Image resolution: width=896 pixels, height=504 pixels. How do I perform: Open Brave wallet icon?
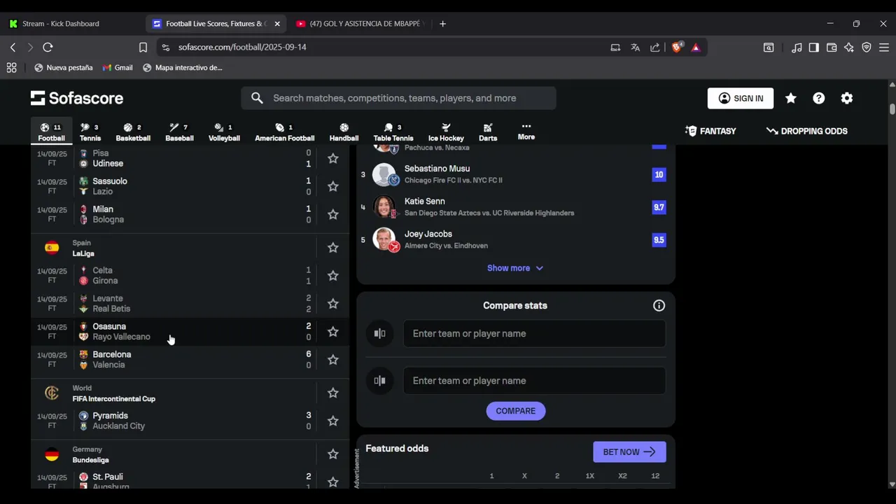832,47
